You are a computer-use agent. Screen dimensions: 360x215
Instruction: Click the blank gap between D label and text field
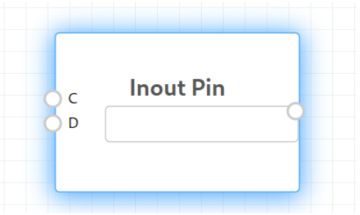[x=92, y=123]
